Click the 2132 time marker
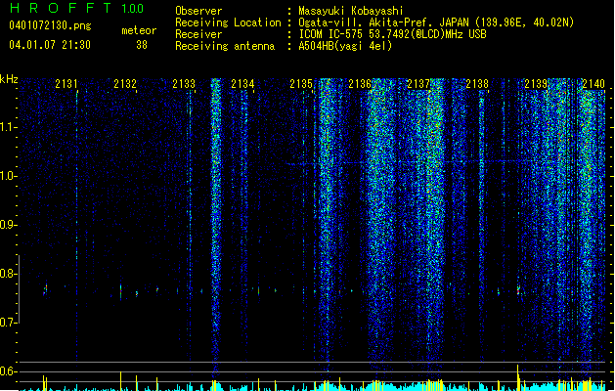615x391 pixels. 125,84
